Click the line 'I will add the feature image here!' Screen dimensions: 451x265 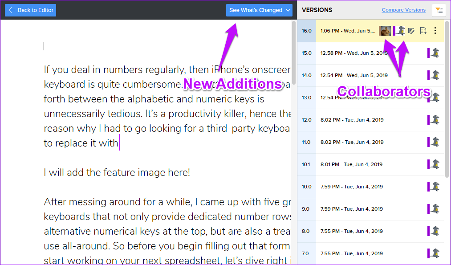117,172
